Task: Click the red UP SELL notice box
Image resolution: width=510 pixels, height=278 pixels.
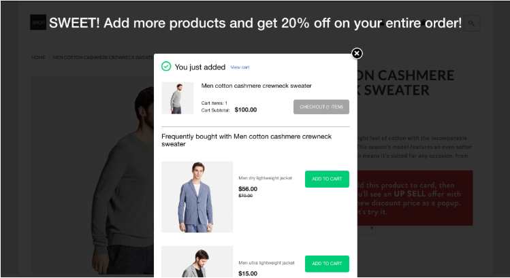Action: pos(415,198)
